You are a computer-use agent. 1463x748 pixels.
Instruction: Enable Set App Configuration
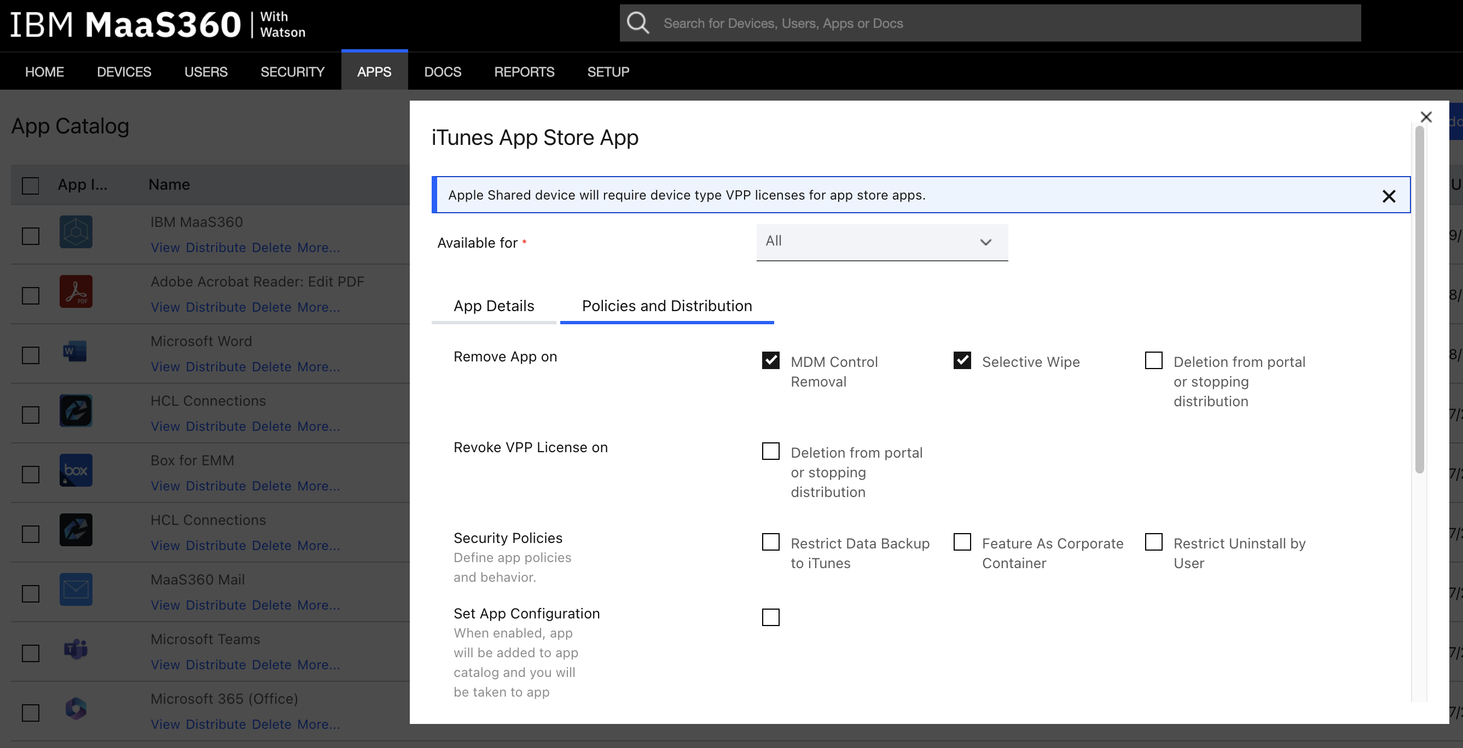point(770,617)
